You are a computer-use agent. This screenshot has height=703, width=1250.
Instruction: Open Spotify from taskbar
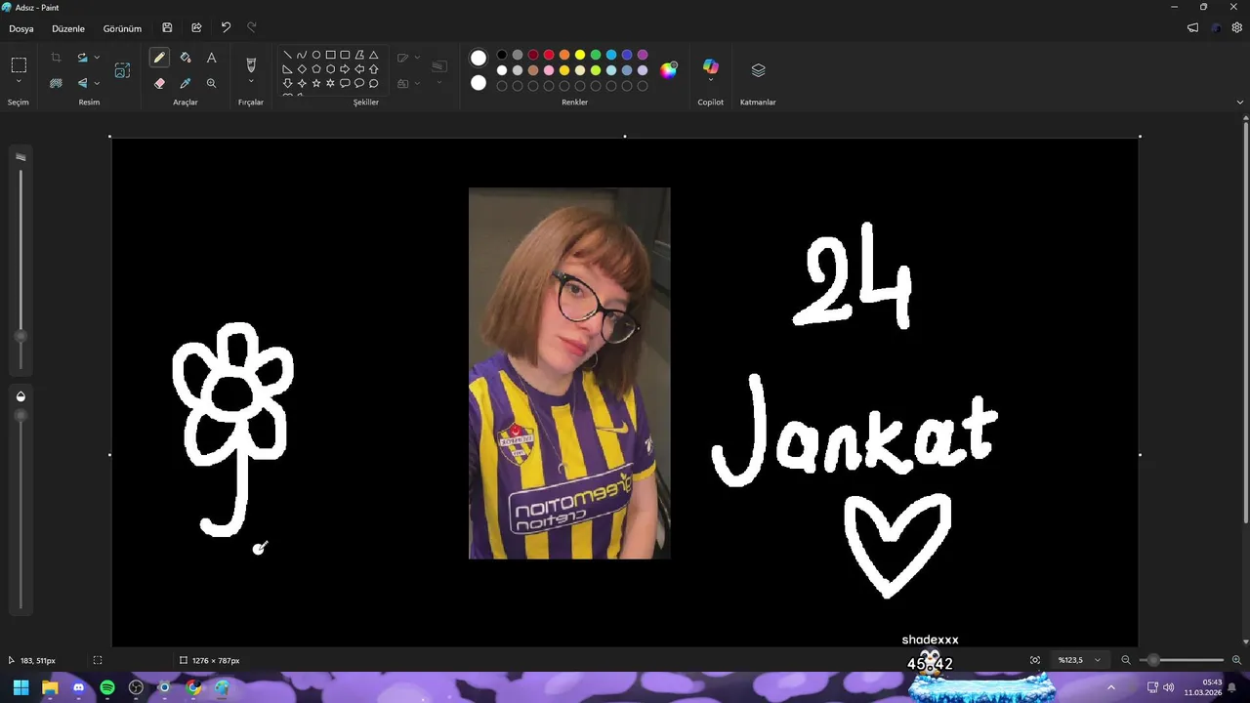pyautogui.click(x=107, y=687)
